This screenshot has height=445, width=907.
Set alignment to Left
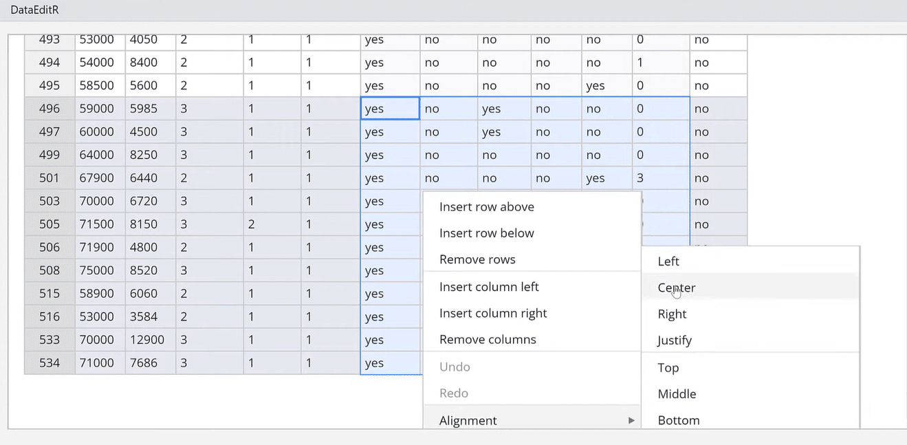tap(750, 261)
